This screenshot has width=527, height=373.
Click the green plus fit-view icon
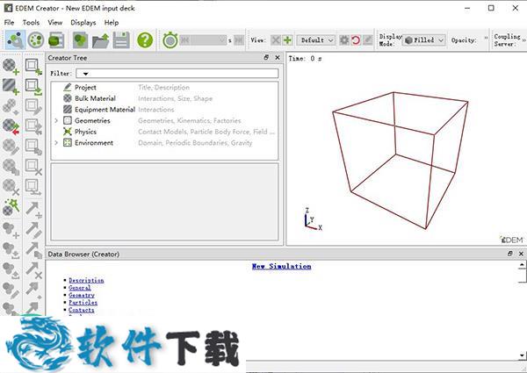(287, 40)
